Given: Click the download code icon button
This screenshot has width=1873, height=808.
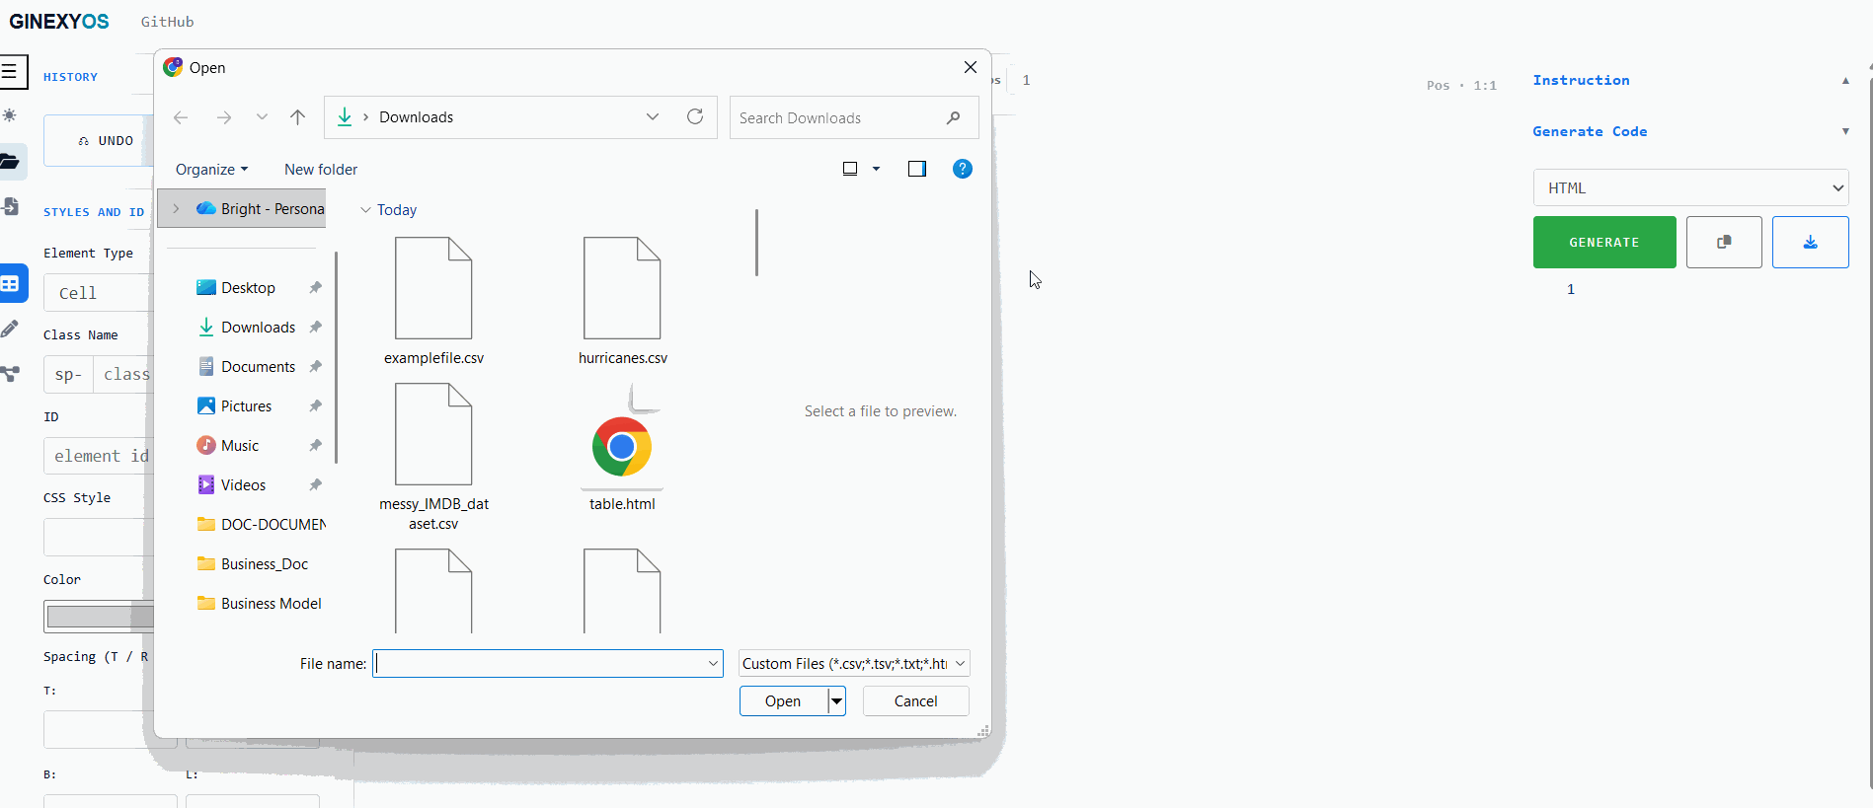Looking at the screenshot, I should (x=1810, y=242).
